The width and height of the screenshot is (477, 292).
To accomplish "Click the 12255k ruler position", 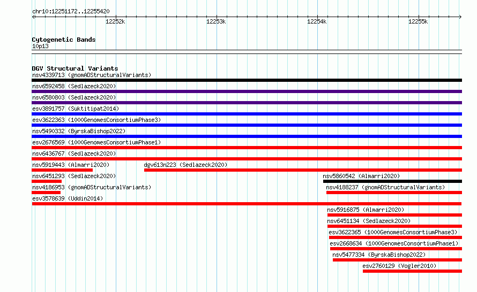I will (418, 21).
